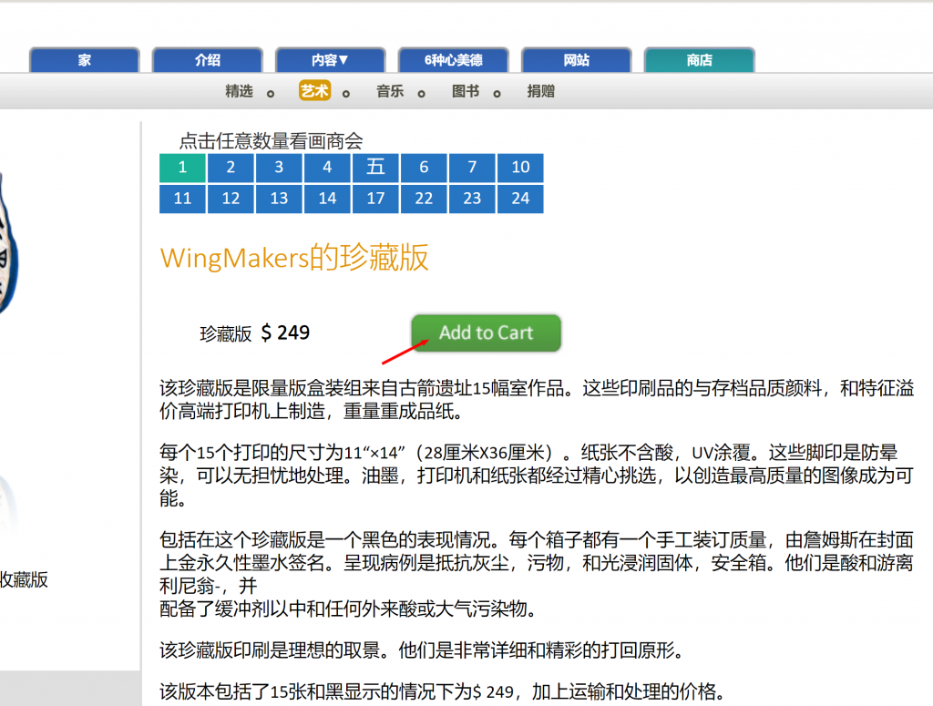Open the 6种心美德 tab
The height and width of the screenshot is (706, 933).
point(454,60)
